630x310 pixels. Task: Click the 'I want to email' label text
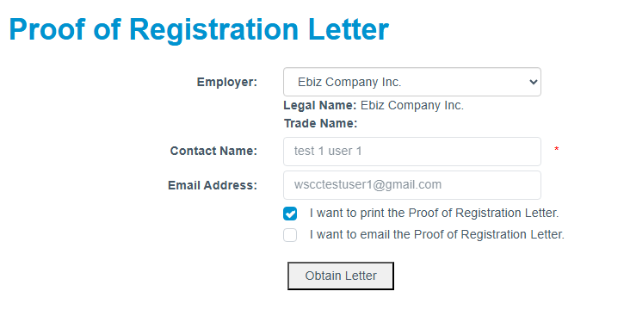tap(436, 234)
